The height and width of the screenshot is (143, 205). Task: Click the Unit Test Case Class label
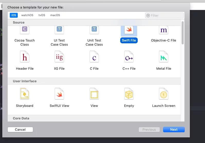pos(94,42)
